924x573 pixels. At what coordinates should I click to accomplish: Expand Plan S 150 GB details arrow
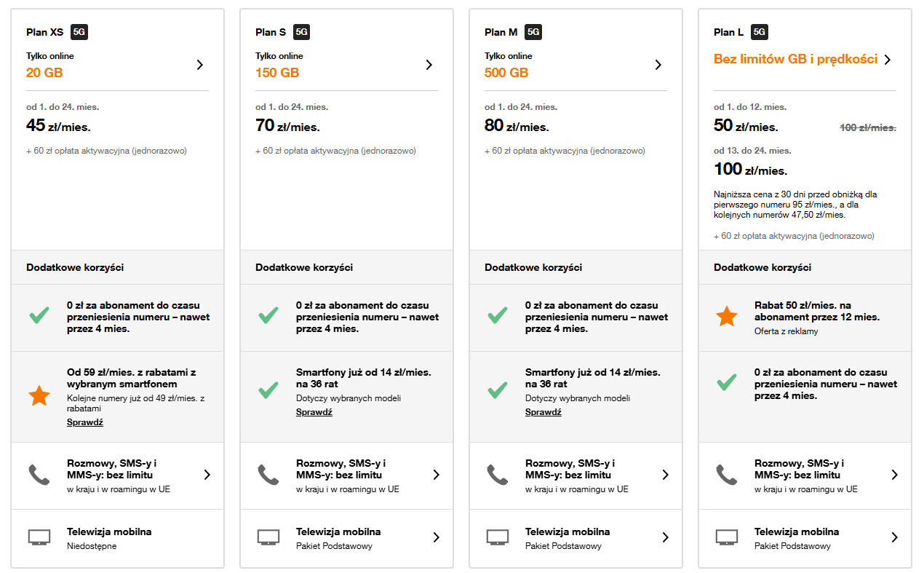click(429, 65)
